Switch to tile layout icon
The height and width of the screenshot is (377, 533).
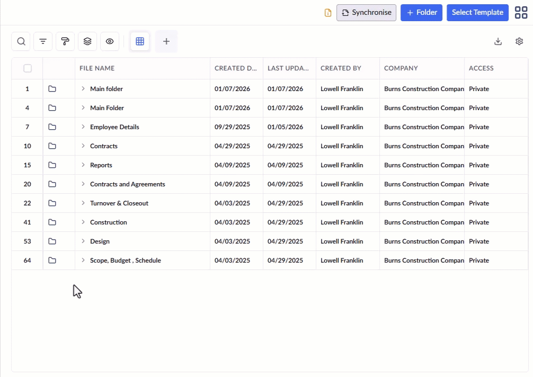(521, 13)
